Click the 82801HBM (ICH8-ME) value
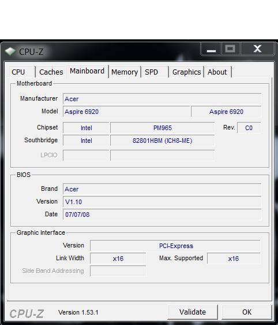278x325 pixels. (163, 141)
